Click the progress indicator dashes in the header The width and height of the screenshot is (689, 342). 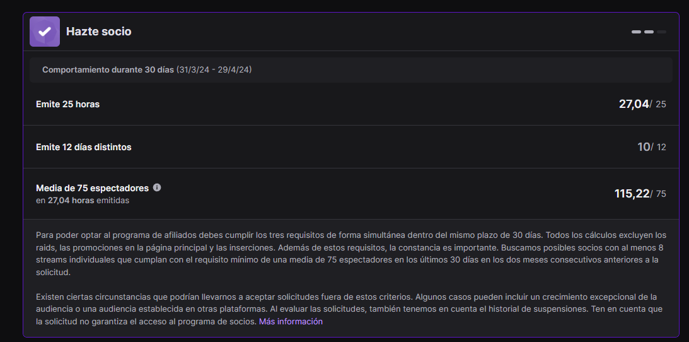click(649, 32)
